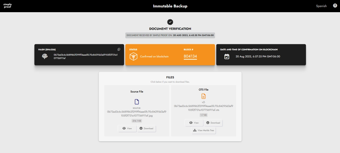Click the SHA256 hash value text
Viewport: 340px width, 153px height.
pos(86,56)
